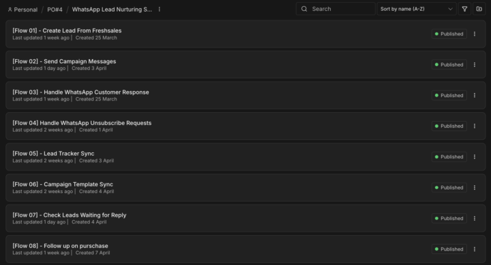Open Flow 01 Create Lead From Freshsales
The height and width of the screenshot is (265, 491).
(x=245, y=34)
